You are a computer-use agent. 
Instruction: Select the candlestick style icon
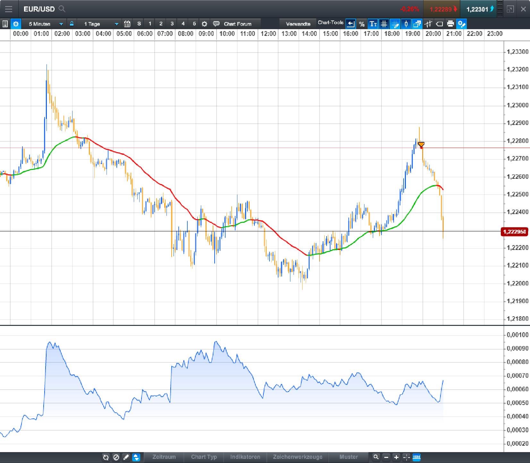pyautogui.click(x=406, y=24)
